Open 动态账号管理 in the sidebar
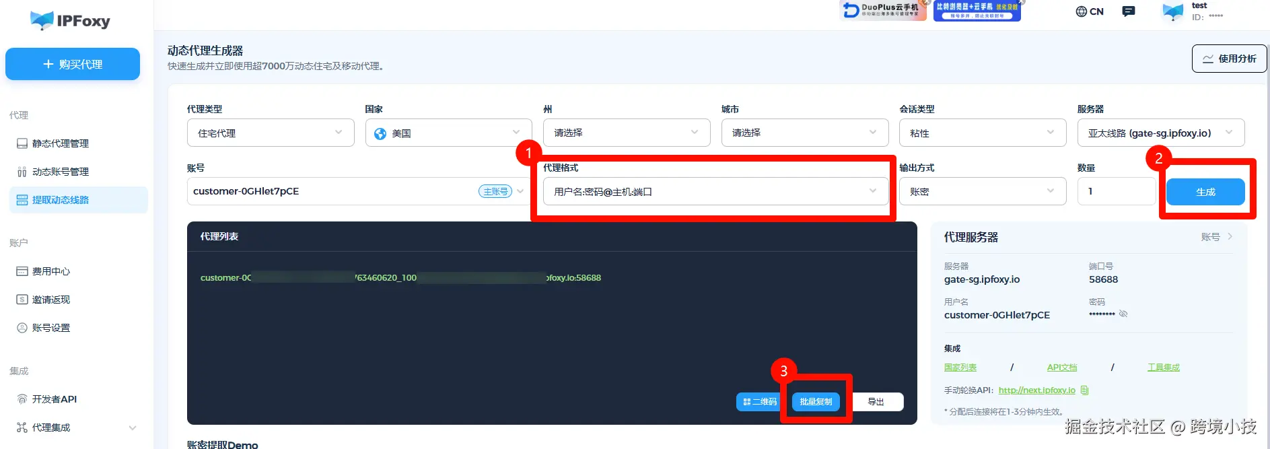 tap(78, 172)
